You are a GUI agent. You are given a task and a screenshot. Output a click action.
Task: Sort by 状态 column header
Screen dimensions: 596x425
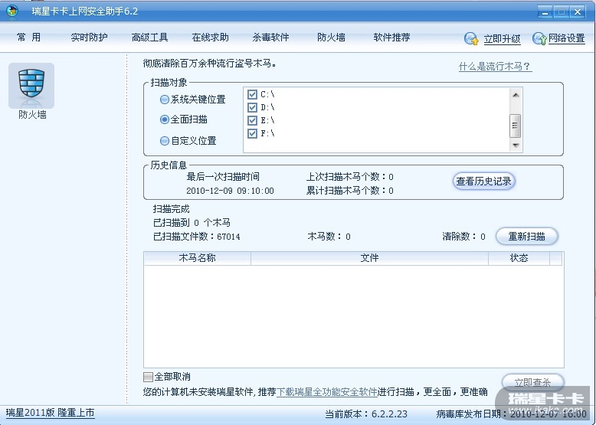tap(519, 258)
